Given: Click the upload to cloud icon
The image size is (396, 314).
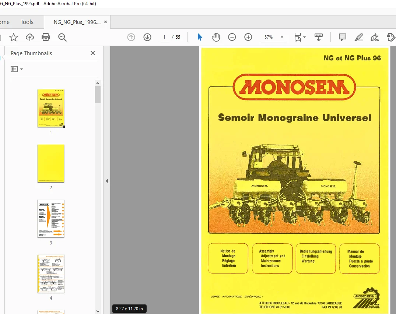Looking at the screenshot, I should click(x=30, y=37).
